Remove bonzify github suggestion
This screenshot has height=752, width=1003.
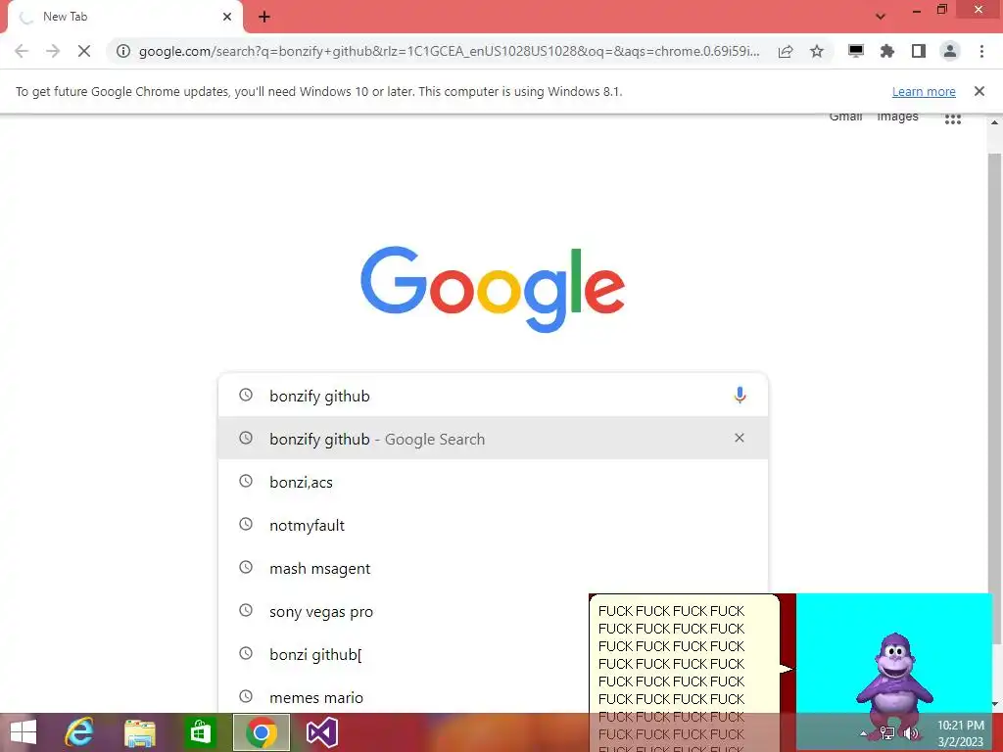(740, 438)
